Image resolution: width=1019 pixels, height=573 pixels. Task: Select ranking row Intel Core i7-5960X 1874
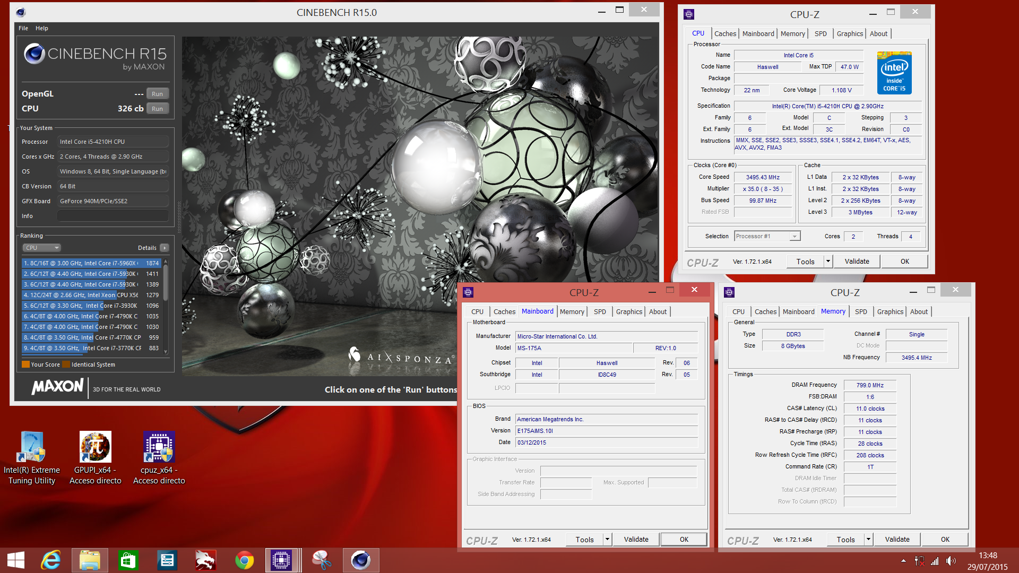91,263
